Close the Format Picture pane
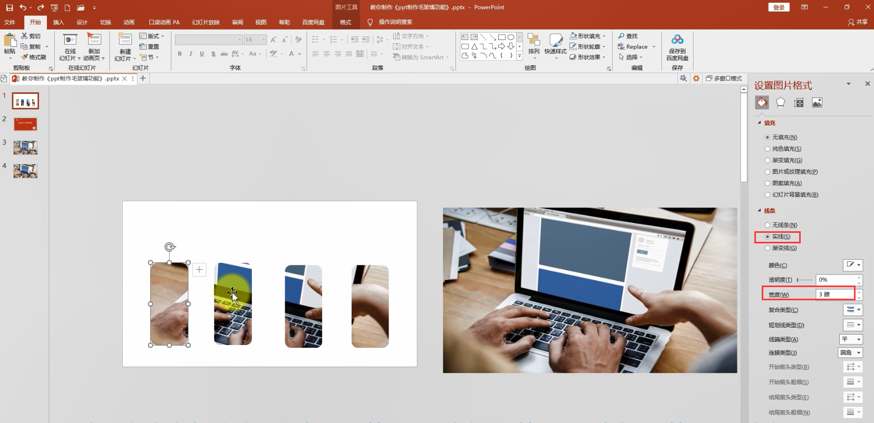 (867, 84)
